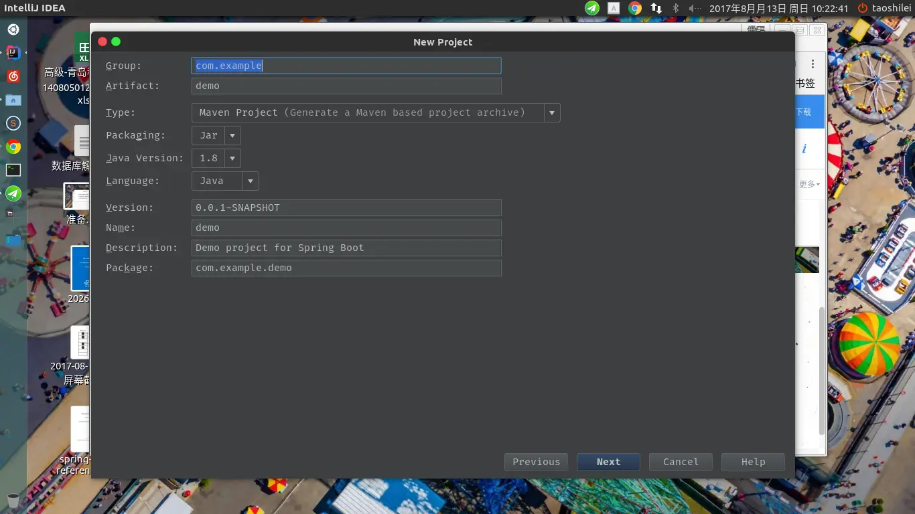Open Help for New Project

[753, 462]
